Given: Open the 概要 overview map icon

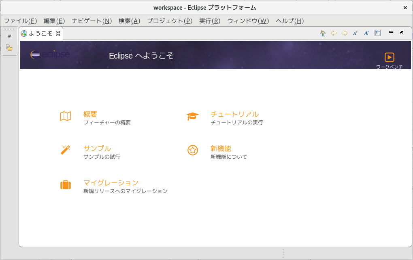Looking at the screenshot, I should pyautogui.click(x=66, y=116).
